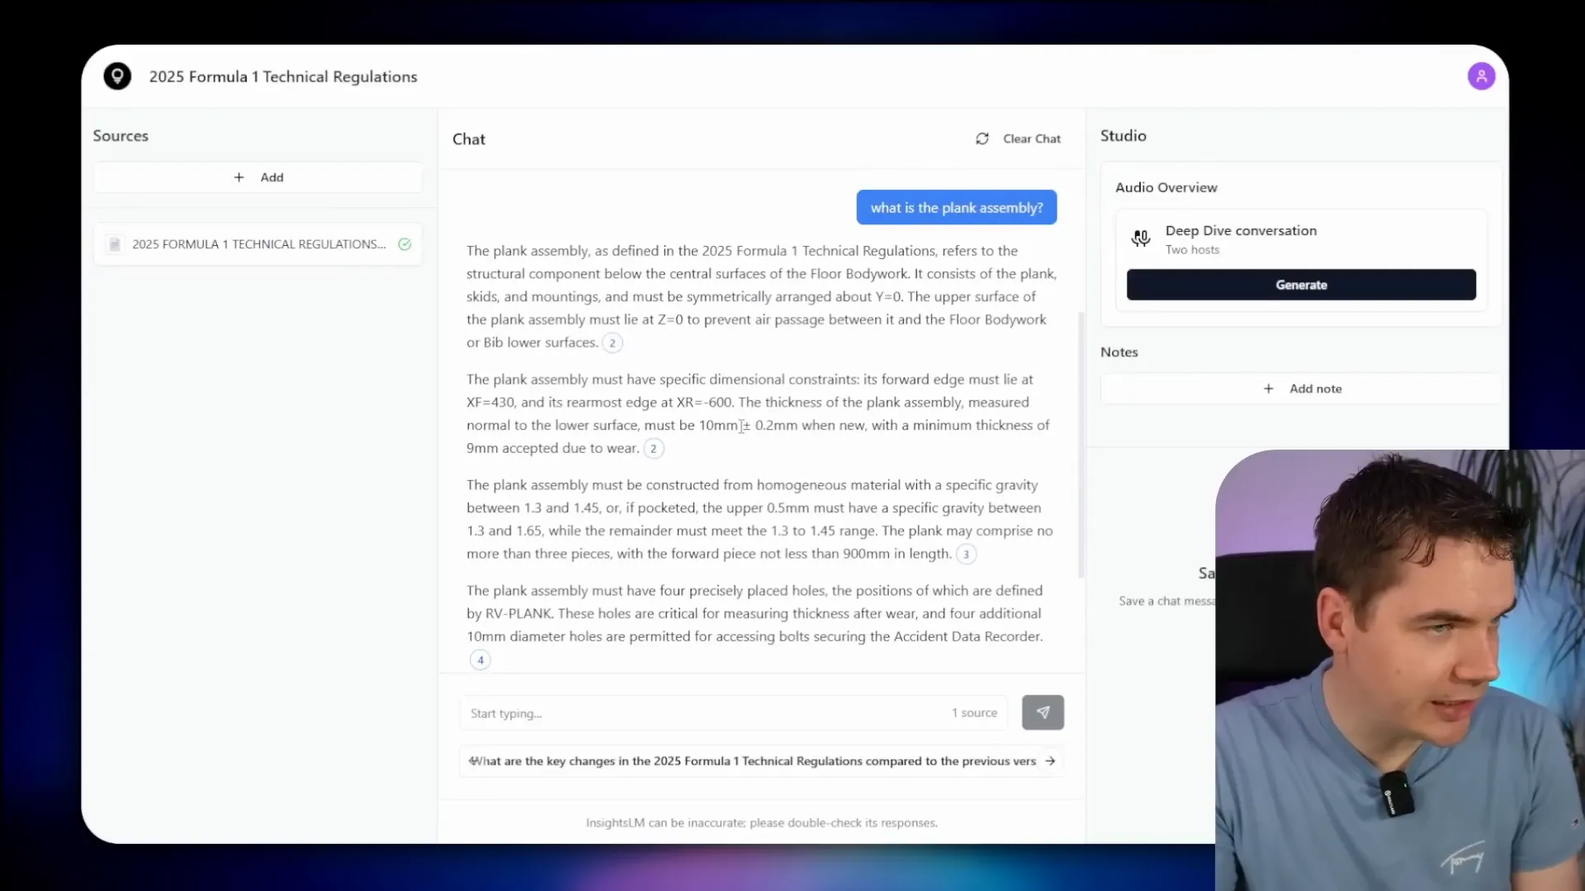
Task: Click the Notes section heading
Action: pos(1119,352)
